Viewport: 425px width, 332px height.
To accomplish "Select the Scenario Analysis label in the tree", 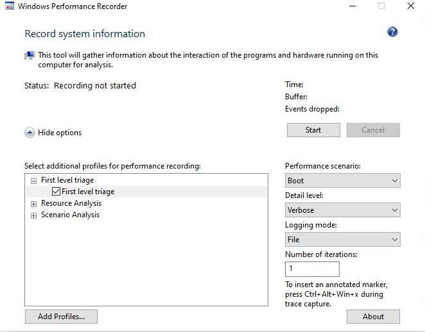I will [70, 215].
